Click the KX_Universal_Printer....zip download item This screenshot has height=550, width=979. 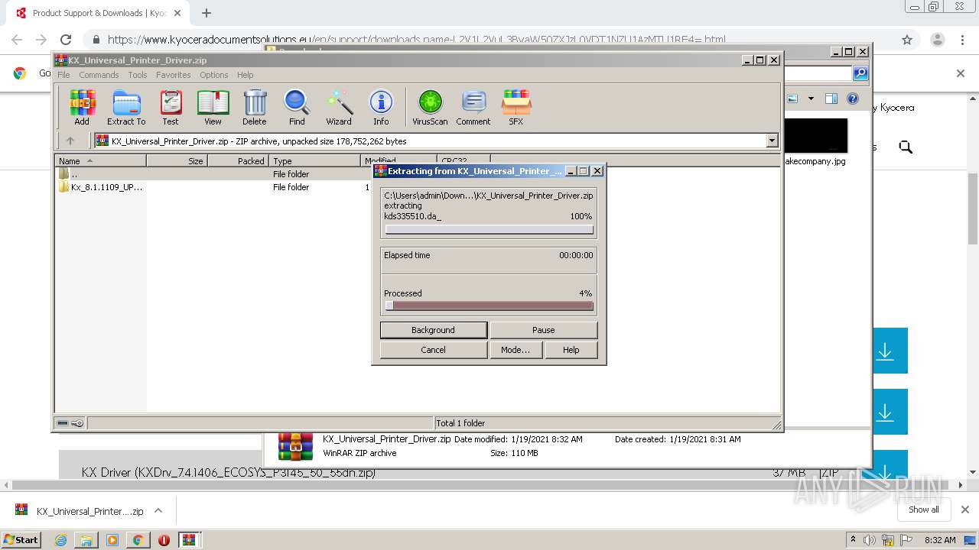(x=80, y=511)
